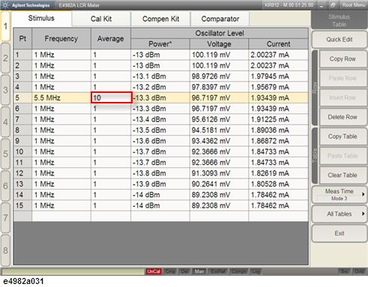Select the -13.5 dBm power cell
The width and height of the screenshot is (368, 287).
point(160,130)
